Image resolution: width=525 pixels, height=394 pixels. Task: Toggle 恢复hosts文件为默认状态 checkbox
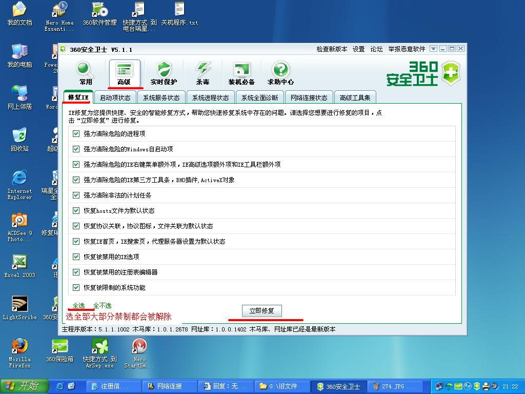pyautogui.click(x=76, y=211)
